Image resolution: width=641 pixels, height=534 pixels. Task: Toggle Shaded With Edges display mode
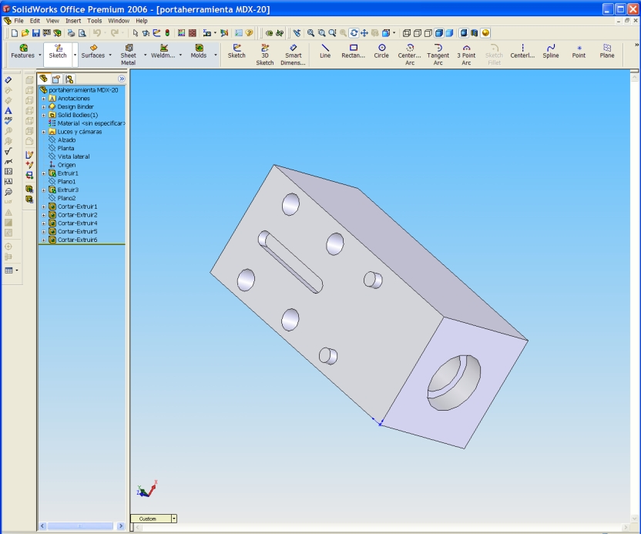438,33
